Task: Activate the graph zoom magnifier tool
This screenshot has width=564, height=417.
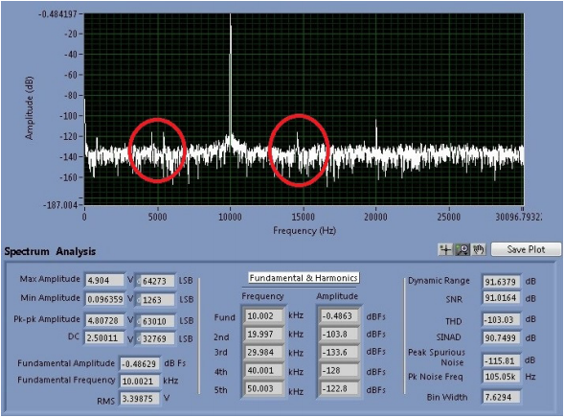Action: pos(462,249)
